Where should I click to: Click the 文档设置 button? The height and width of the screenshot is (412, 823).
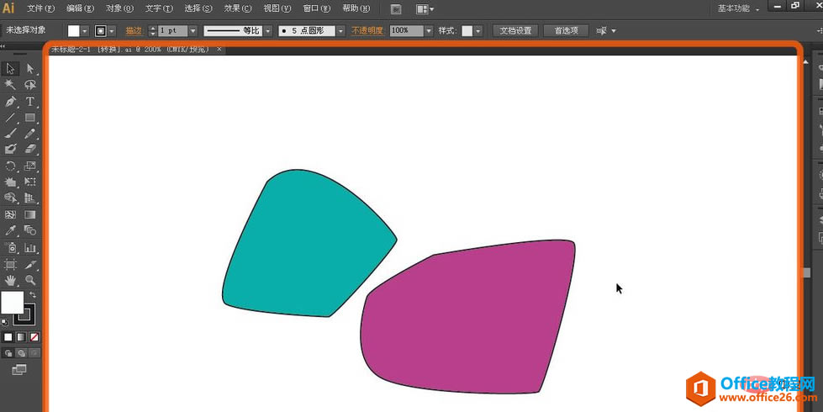pyautogui.click(x=515, y=31)
